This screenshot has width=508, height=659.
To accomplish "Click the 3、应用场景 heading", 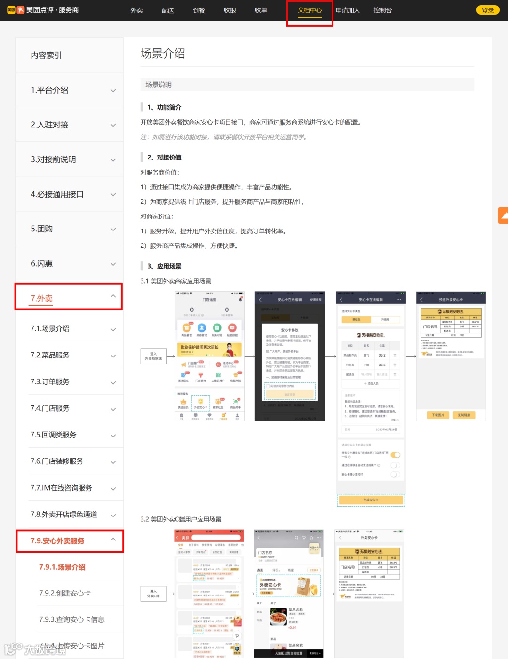I will coord(164,266).
